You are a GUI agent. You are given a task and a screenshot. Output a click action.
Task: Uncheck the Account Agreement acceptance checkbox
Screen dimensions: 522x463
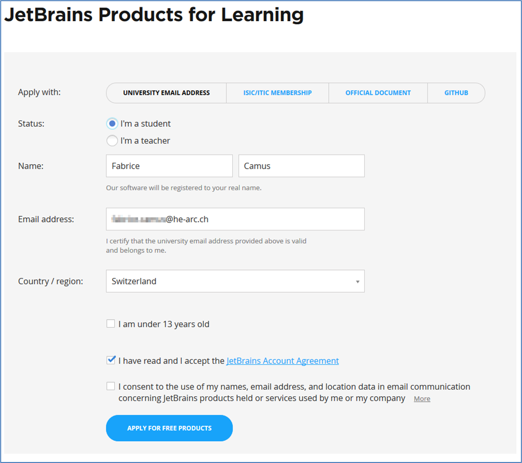tap(111, 360)
